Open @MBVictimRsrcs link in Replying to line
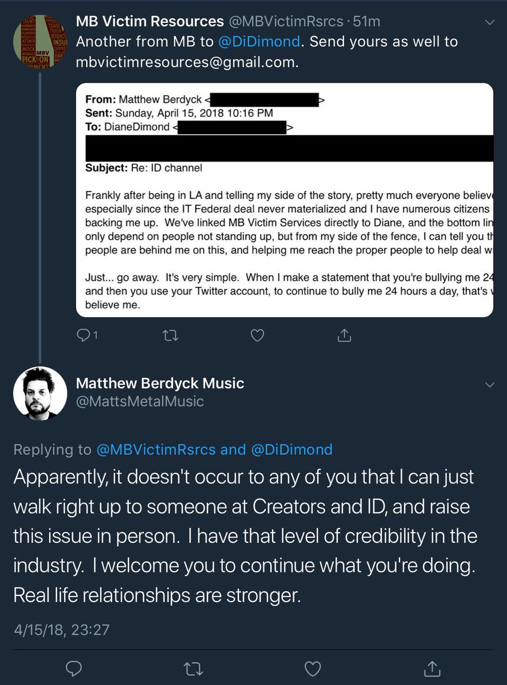507x685 pixels. (155, 449)
